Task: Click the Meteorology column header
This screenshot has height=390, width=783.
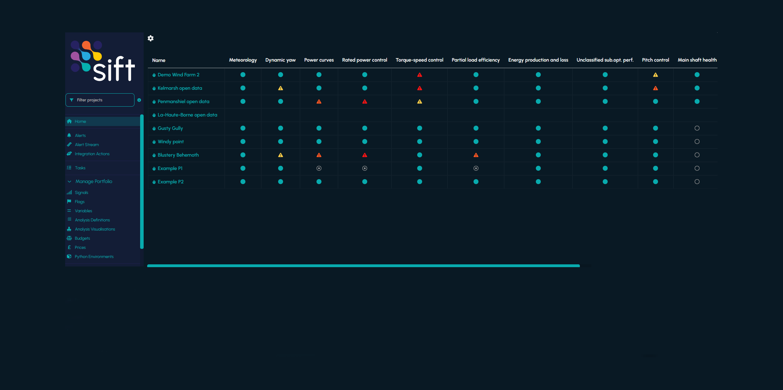Action: (x=243, y=60)
